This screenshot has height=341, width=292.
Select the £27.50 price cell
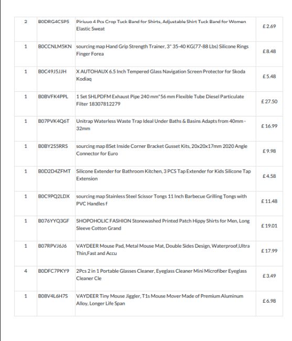coord(269,102)
